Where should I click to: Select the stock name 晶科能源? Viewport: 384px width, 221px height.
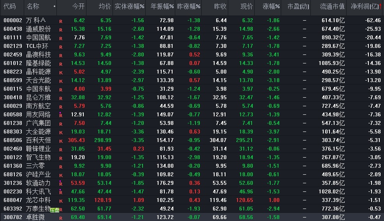click(x=39, y=72)
